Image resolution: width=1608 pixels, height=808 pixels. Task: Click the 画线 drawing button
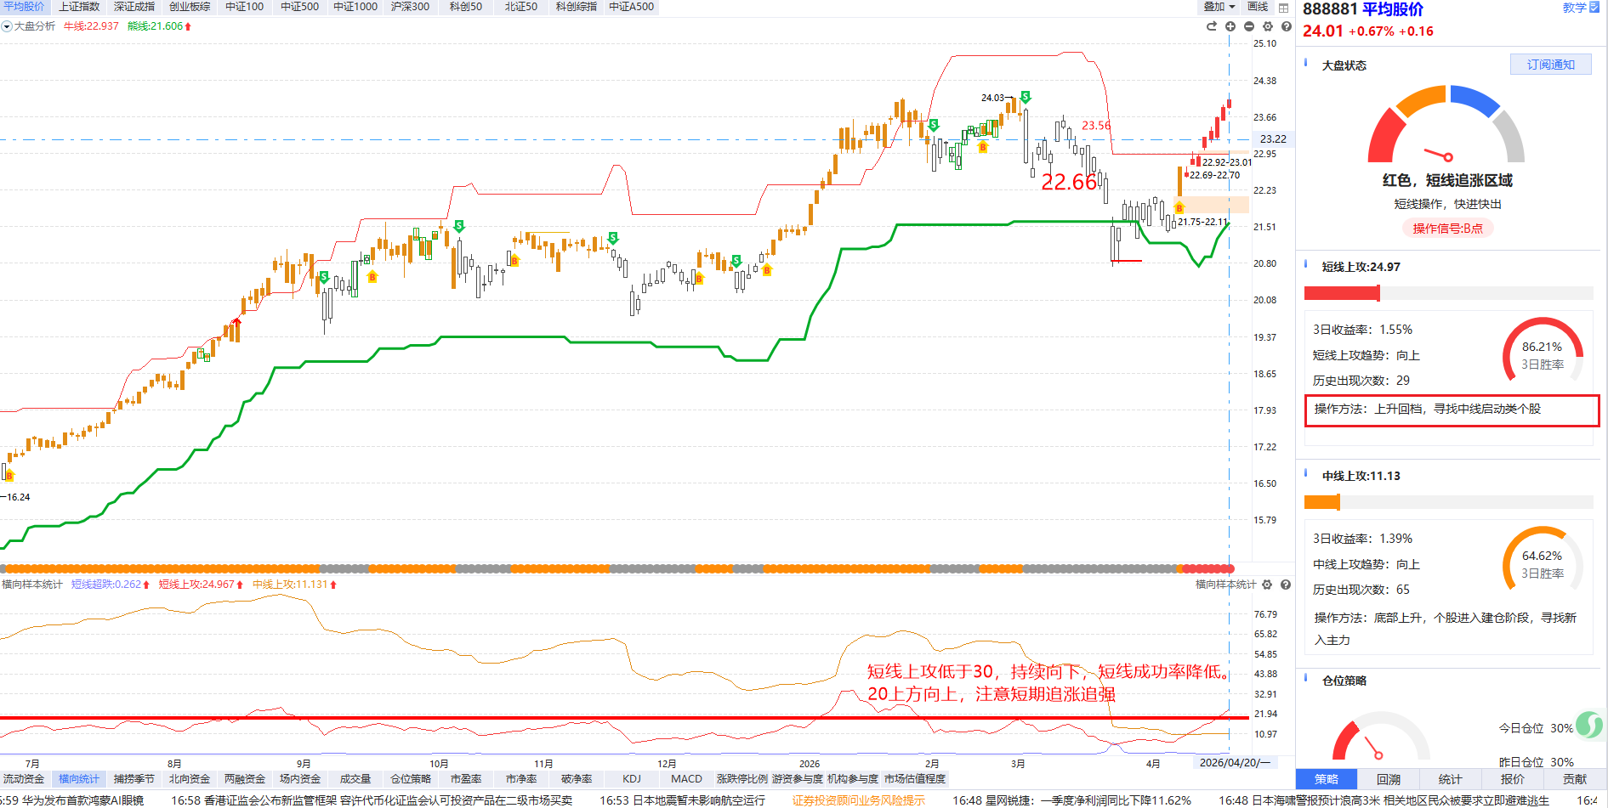tap(1258, 7)
